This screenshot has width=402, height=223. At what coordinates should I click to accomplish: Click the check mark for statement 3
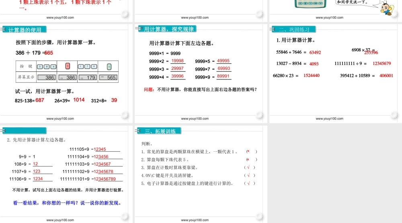[x=249, y=167]
